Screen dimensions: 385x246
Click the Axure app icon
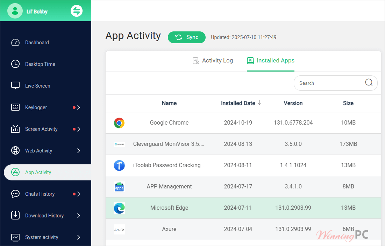119,229
